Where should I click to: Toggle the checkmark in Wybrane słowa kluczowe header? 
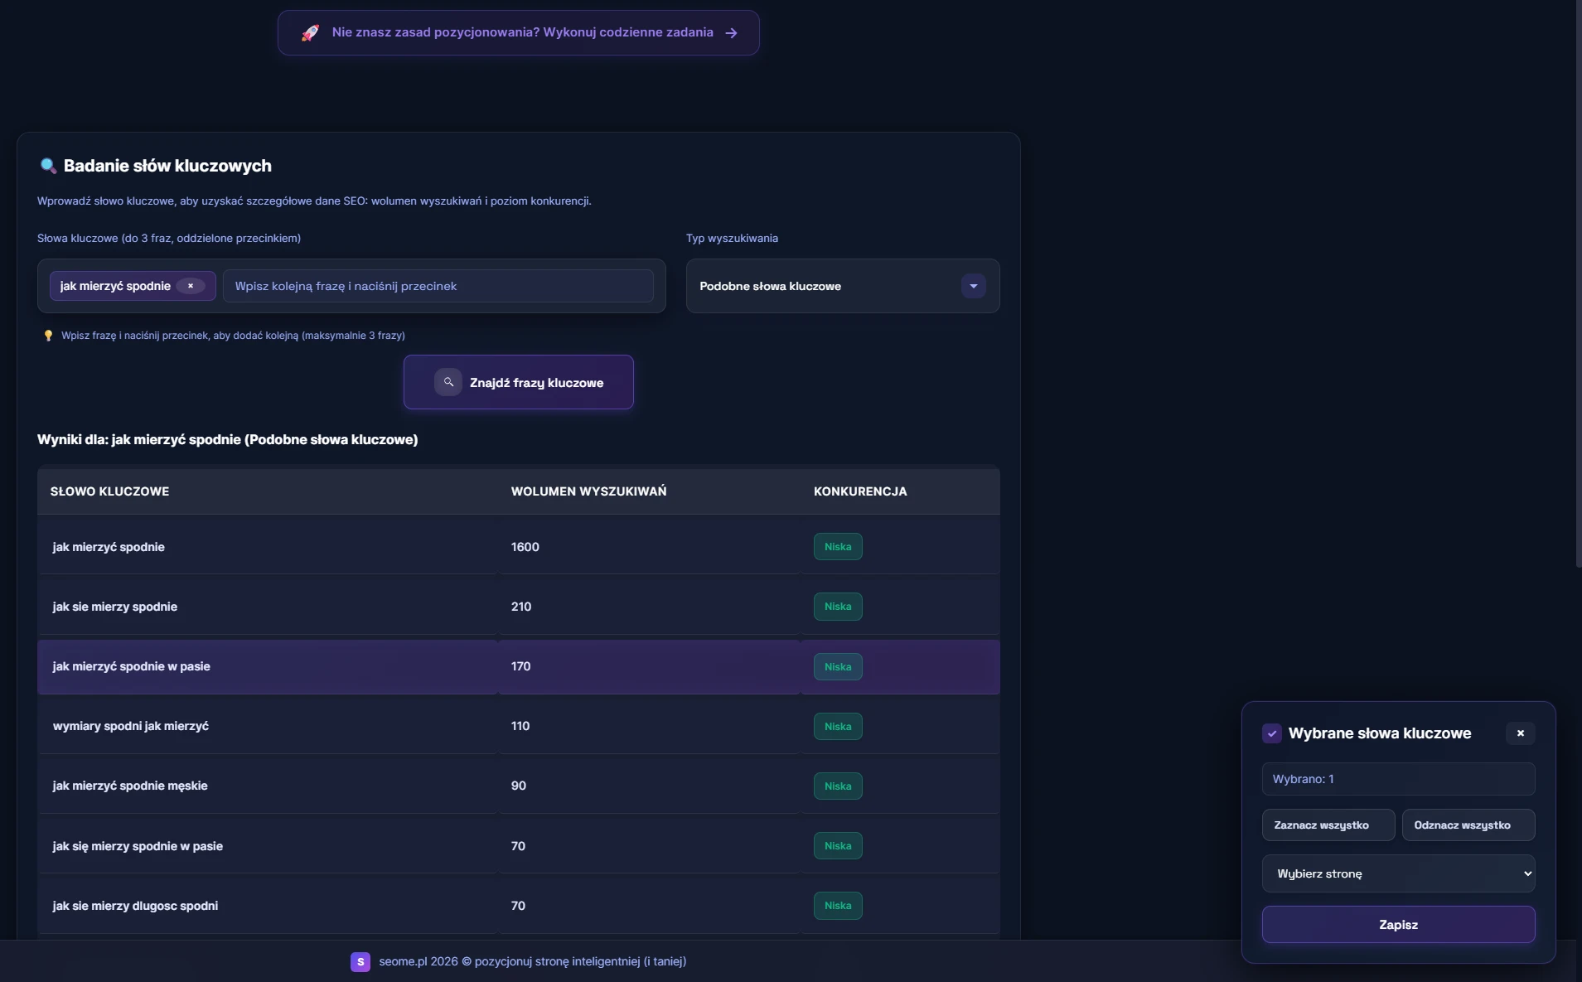(x=1272, y=733)
